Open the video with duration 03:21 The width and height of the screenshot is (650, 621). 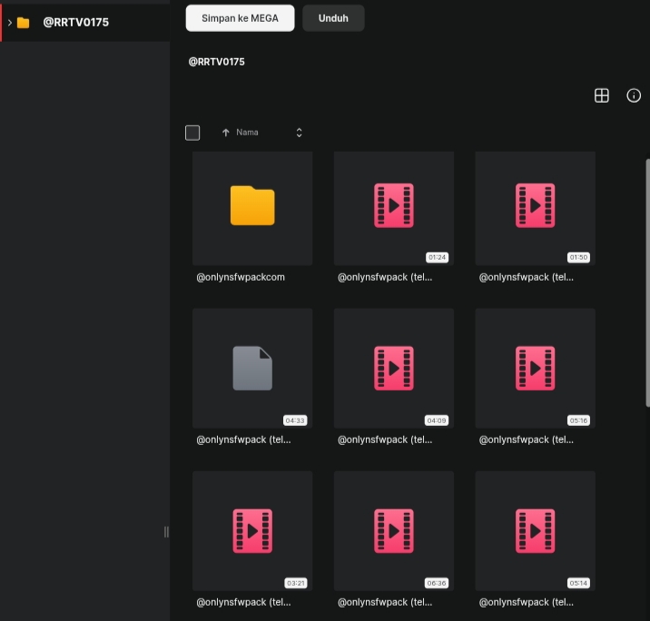pos(252,530)
